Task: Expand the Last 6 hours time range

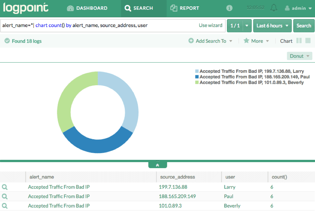Action: (x=272, y=26)
